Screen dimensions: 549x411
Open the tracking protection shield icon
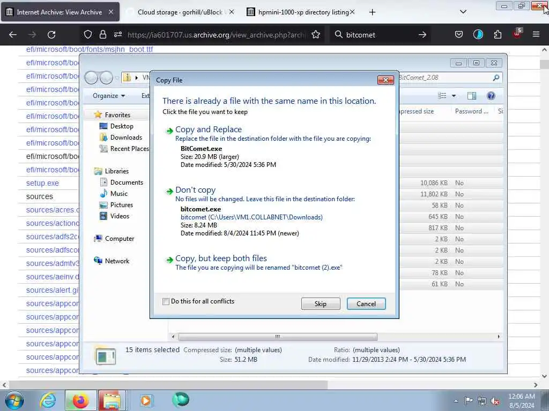pyautogui.click(x=88, y=34)
